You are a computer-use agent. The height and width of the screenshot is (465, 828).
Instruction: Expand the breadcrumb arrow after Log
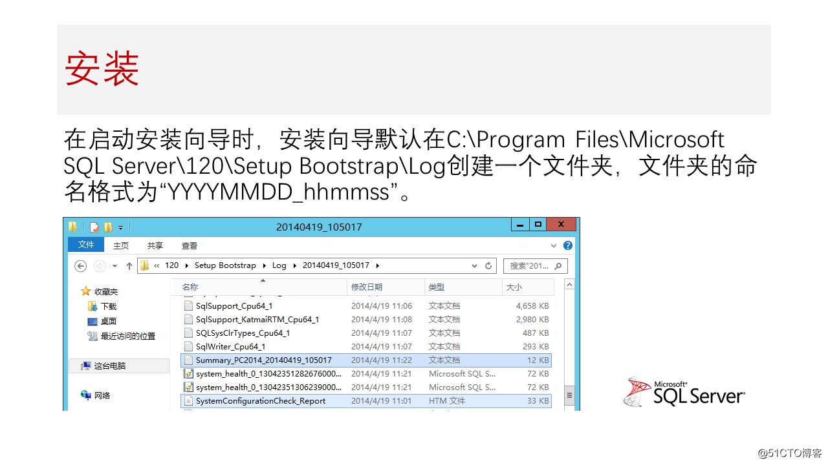tap(296, 265)
